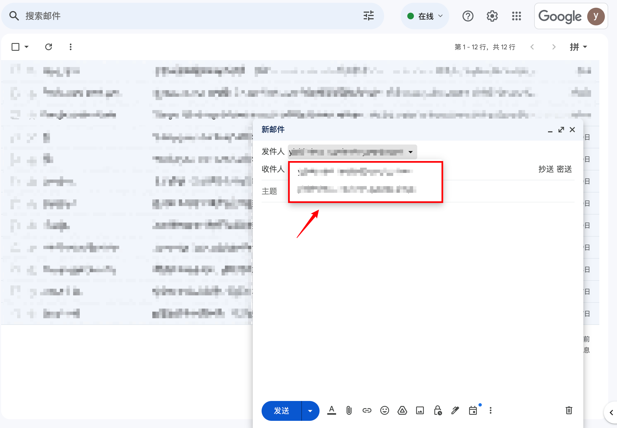Screen dimensions: 617x428
Task: Open formatting options in compose toolbar
Action: tap(331, 410)
